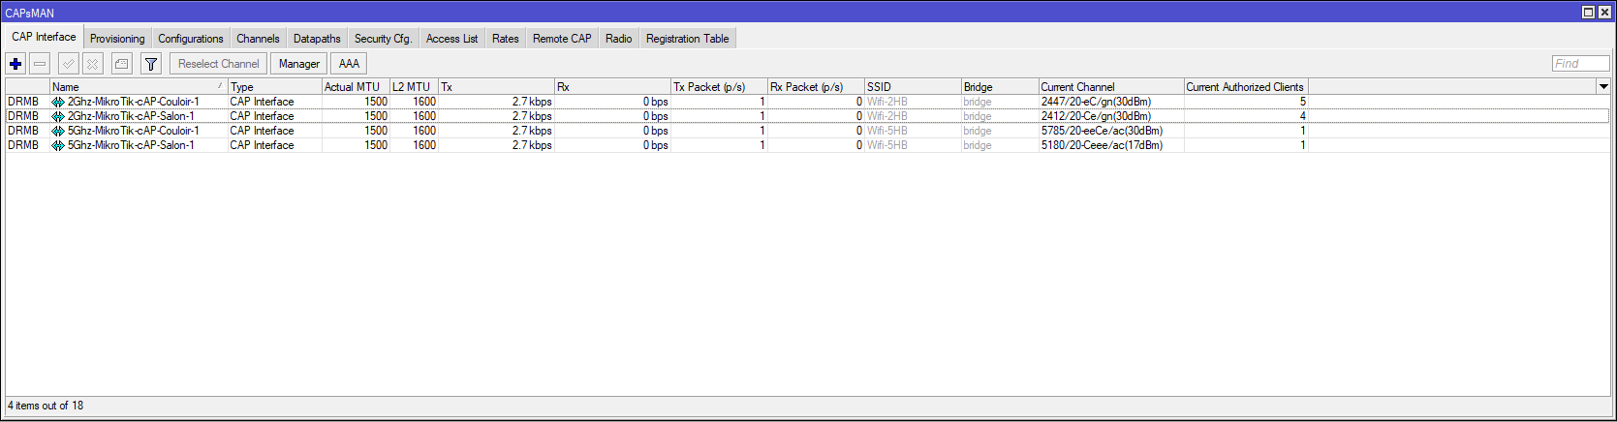Open the column selector dropdown arrow
The width and height of the screenshot is (1617, 422).
click(1603, 86)
